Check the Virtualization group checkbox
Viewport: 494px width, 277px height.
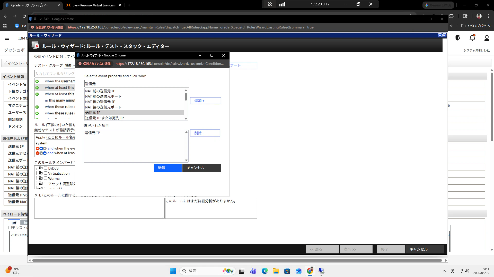pos(46,173)
